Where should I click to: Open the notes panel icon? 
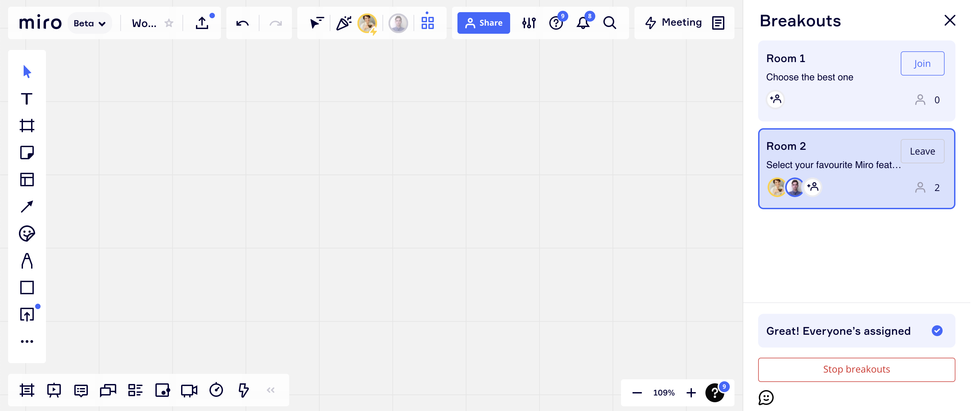click(x=718, y=23)
